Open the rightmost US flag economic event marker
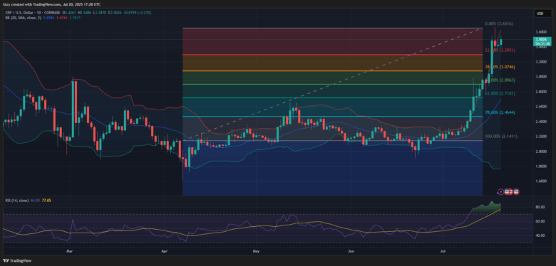Image resolution: width=556 pixels, height=266 pixels. [x=516, y=192]
